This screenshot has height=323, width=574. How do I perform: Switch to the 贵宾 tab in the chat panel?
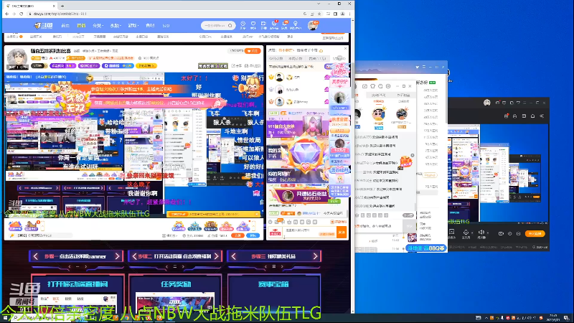pos(317,59)
